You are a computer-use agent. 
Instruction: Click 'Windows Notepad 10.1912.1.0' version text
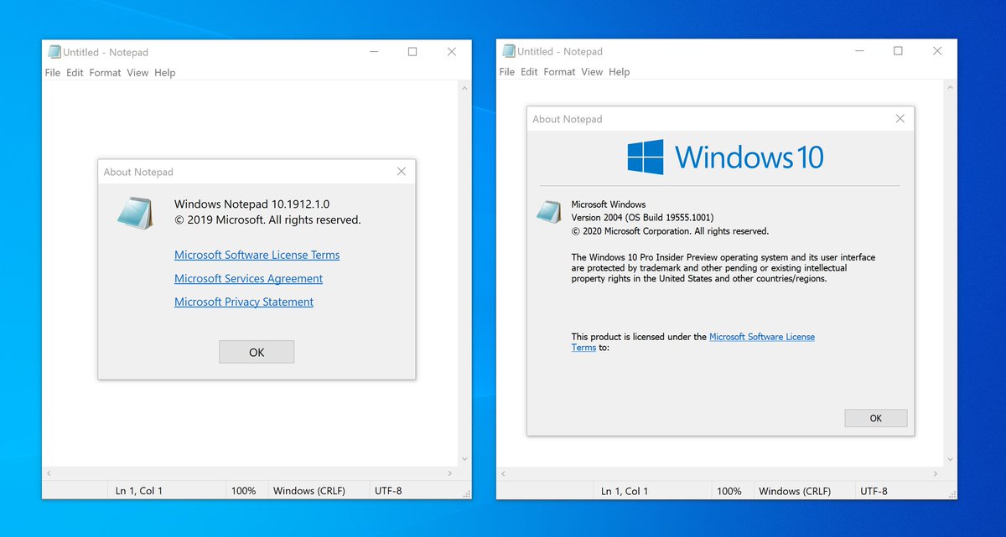pos(252,204)
